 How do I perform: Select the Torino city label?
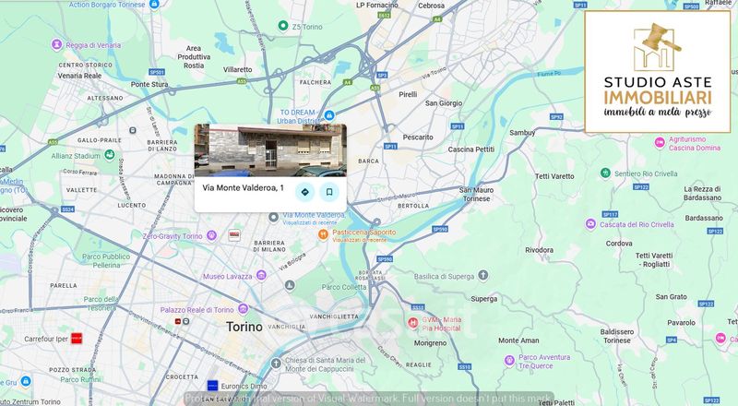[244, 327]
